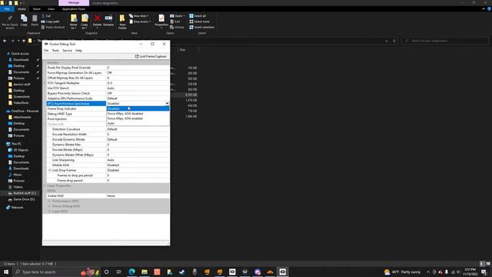Expand the Stereo Debug HUD group
The width and height of the screenshot is (492, 277).
(x=49, y=206)
